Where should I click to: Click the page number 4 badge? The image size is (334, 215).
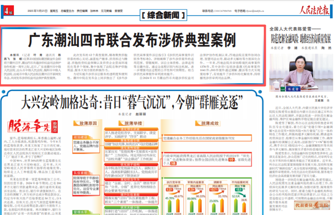[7, 10]
